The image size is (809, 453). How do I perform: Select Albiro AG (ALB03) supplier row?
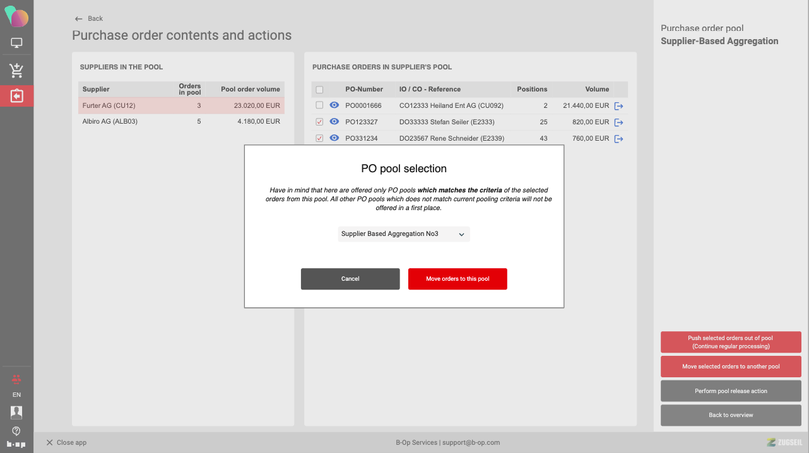coord(181,121)
